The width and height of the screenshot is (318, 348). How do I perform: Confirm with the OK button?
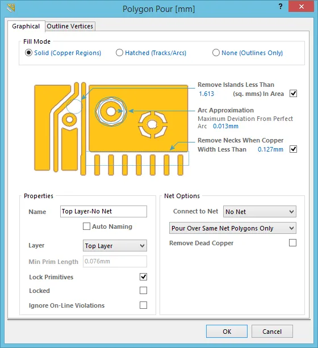(x=227, y=332)
